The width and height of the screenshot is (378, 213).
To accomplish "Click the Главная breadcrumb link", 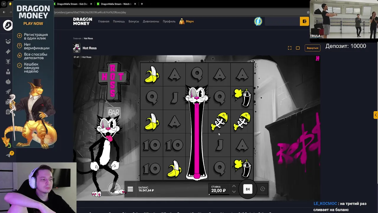I will (77, 38).
